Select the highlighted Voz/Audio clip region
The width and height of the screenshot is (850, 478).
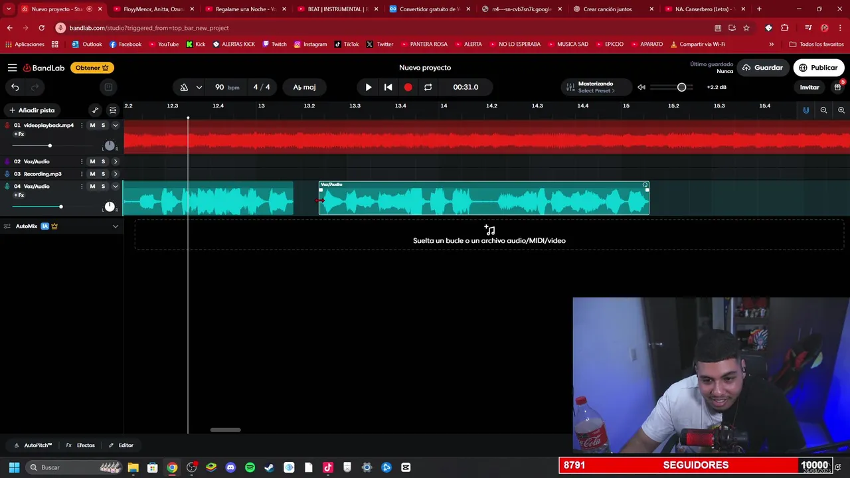(x=484, y=199)
